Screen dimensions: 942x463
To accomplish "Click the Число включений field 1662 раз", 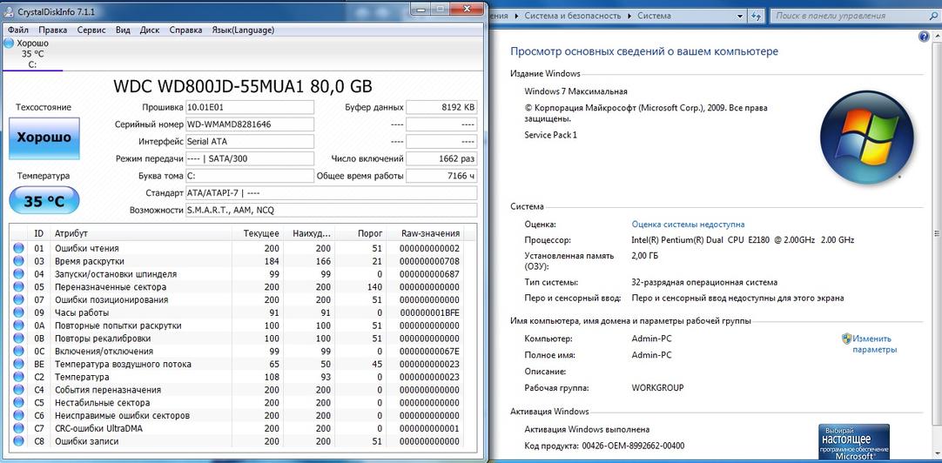I will click(441, 159).
